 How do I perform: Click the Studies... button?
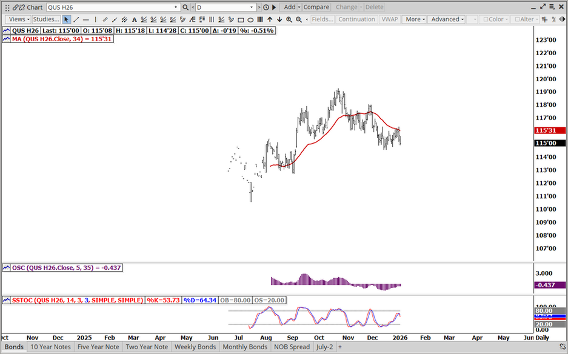[46, 19]
